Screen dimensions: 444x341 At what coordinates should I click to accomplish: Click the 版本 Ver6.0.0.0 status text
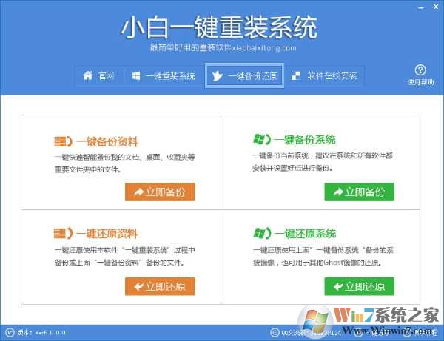(x=41, y=332)
